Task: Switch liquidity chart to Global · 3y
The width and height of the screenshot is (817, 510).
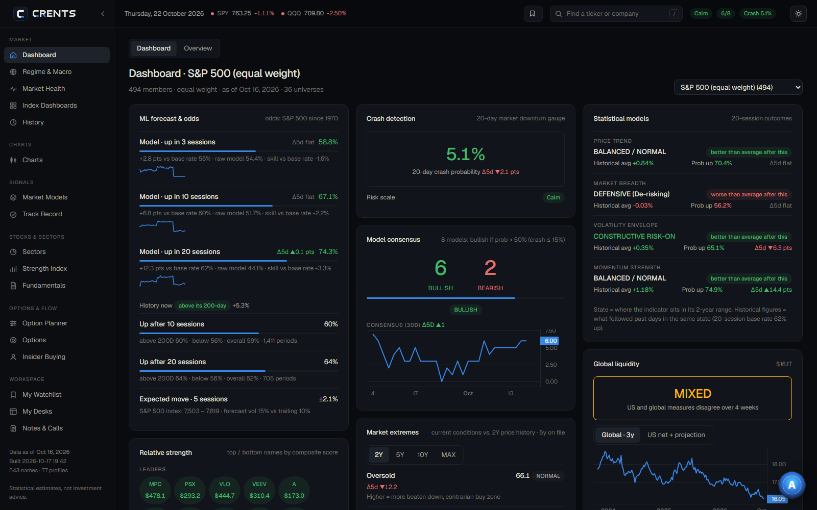Action: click(618, 435)
